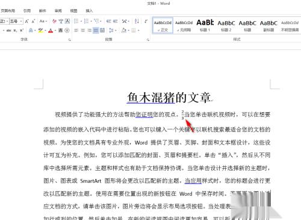Apply yellow text highlight color

coord(40,30)
